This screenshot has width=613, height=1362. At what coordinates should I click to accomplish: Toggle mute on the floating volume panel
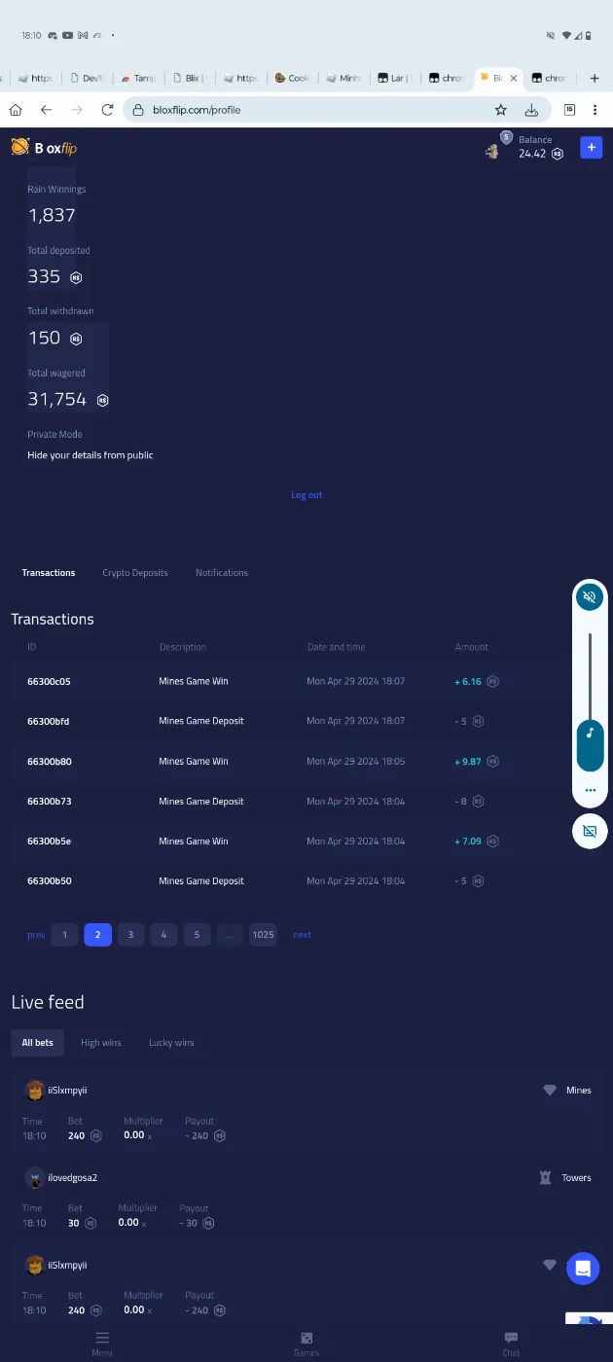[x=589, y=596]
